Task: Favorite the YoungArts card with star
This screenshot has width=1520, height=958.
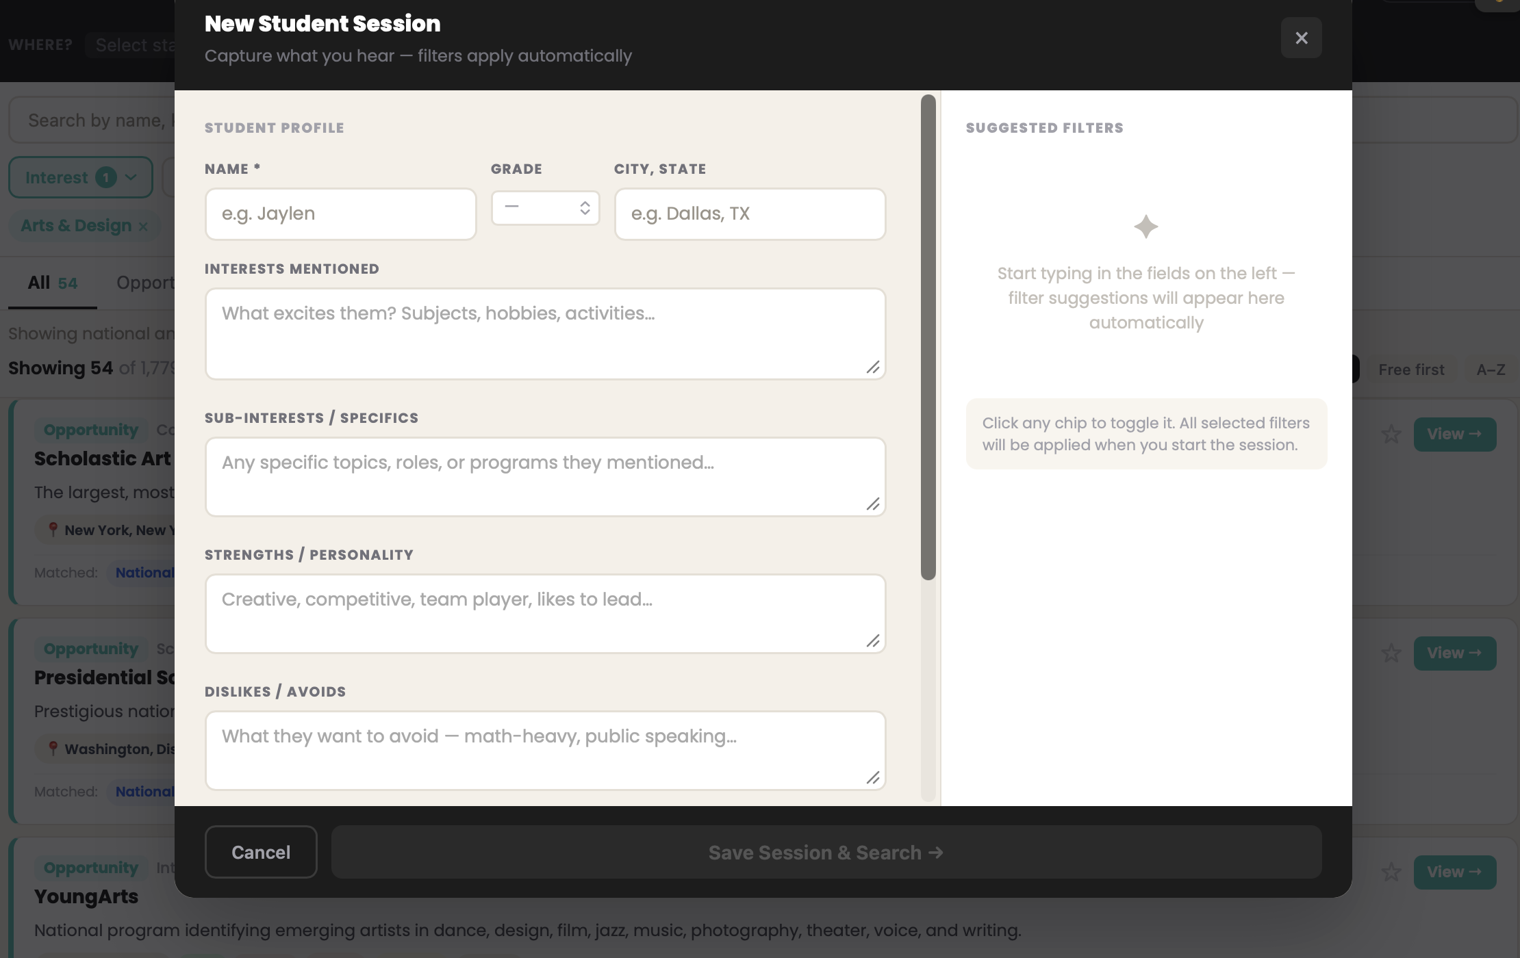Action: (1391, 872)
